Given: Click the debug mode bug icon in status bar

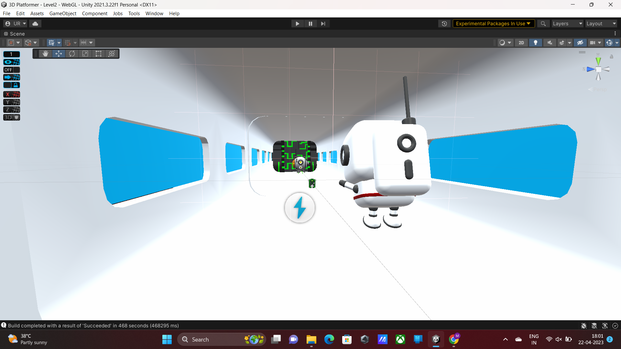Looking at the screenshot, I should click(x=584, y=326).
